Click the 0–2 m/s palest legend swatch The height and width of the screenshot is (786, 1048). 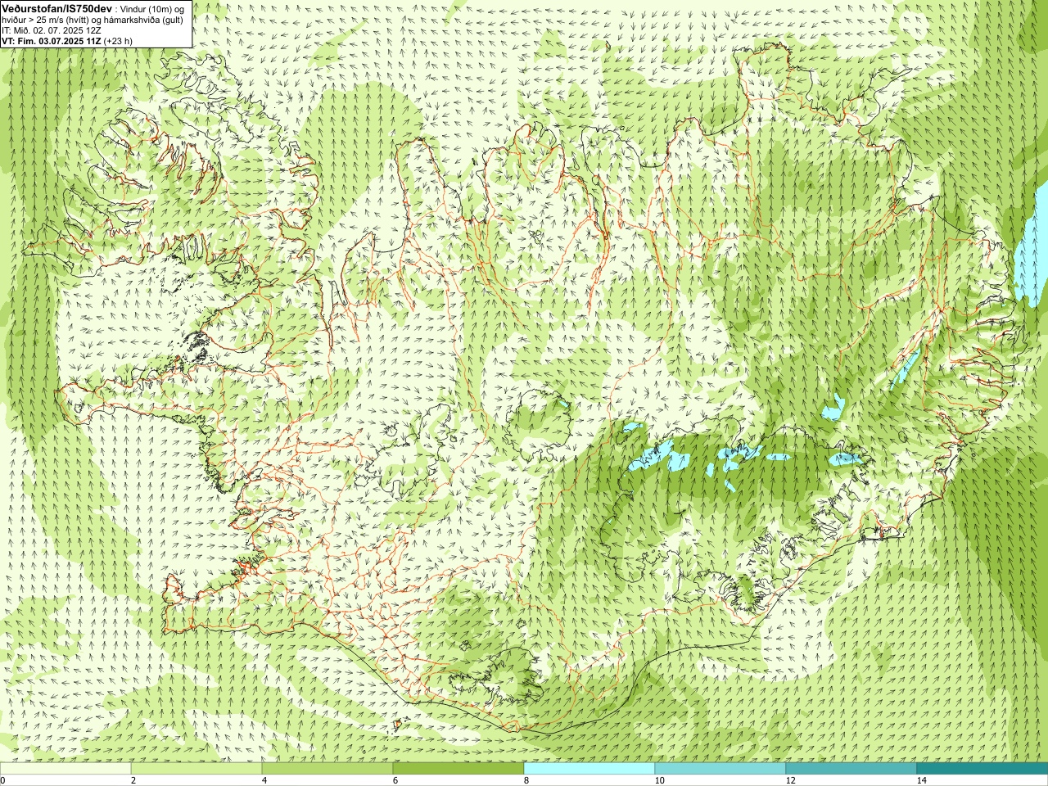click(65, 769)
